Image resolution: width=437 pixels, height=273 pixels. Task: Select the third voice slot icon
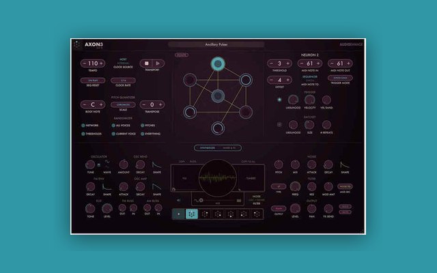[205, 214]
